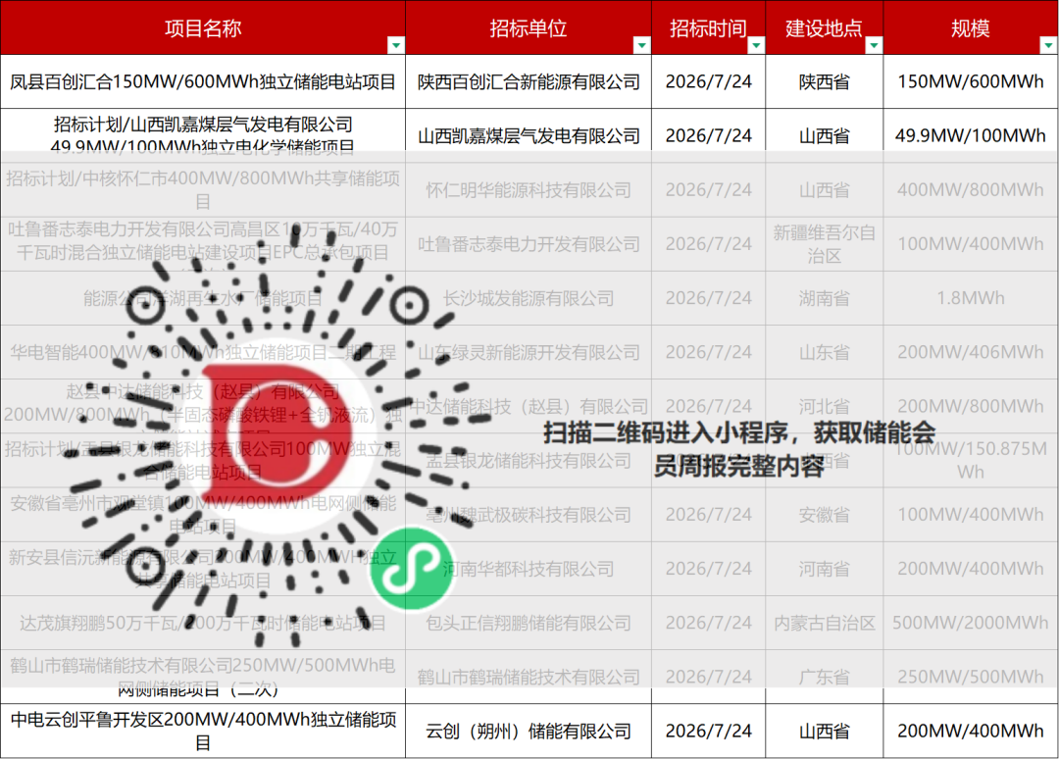This screenshot has width=1059, height=759.
Task: Select the 安徽省 location cell
Action: (824, 515)
